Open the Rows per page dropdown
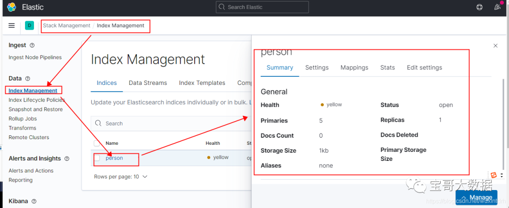This screenshot has height=208, width=509. [121, 177]
